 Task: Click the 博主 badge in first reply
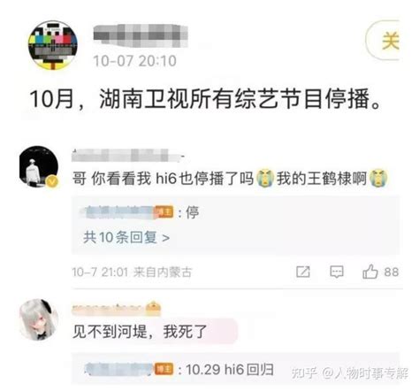164,212
